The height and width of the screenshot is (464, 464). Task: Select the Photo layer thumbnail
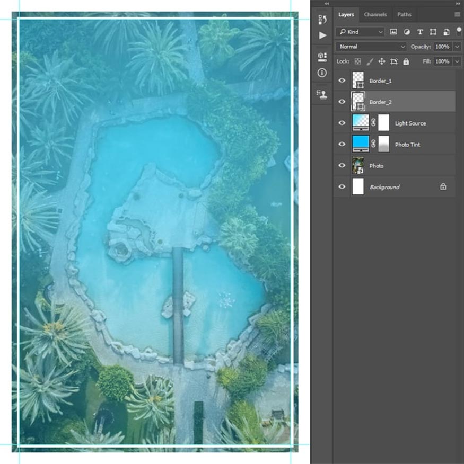(x=358, y=165)
